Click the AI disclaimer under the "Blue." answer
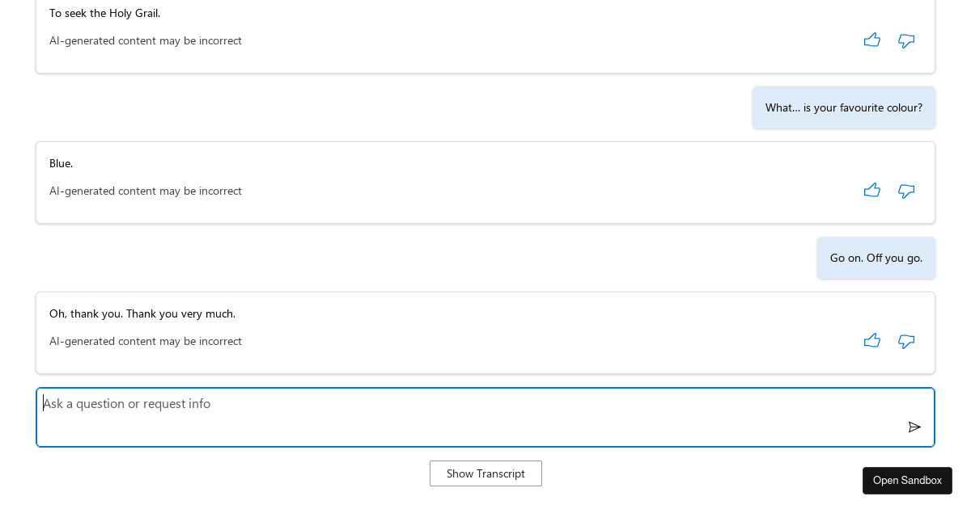971x509 pixels. click(146, 191)
